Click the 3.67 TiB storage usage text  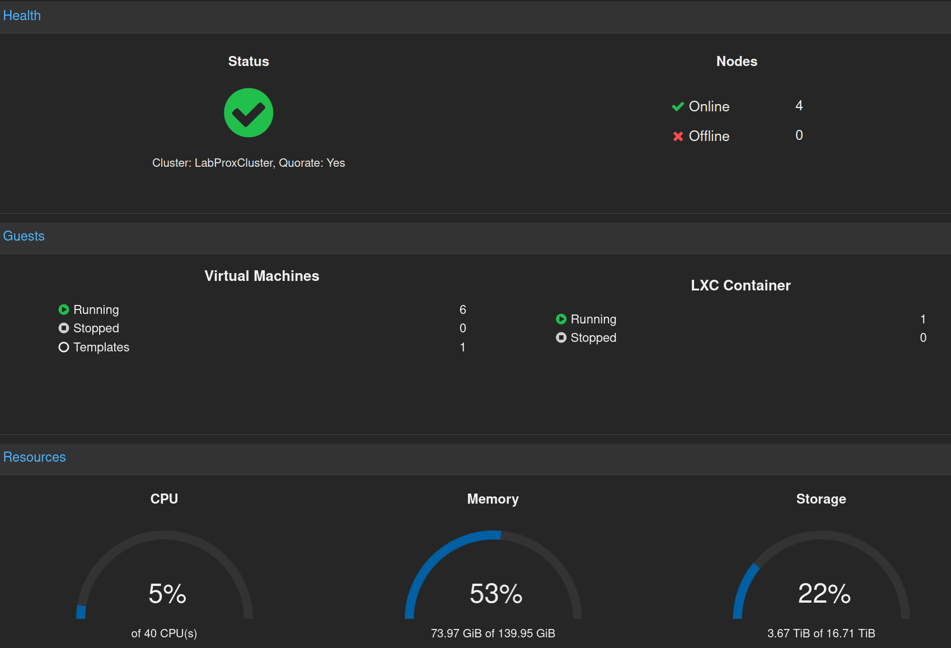[821, 633]
